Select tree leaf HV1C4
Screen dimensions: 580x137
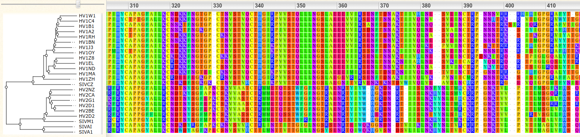87,21
